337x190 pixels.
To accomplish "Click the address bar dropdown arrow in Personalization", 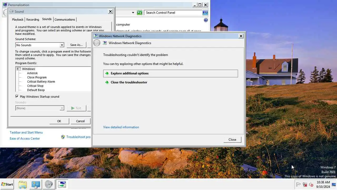I will (x=133, y=13).
